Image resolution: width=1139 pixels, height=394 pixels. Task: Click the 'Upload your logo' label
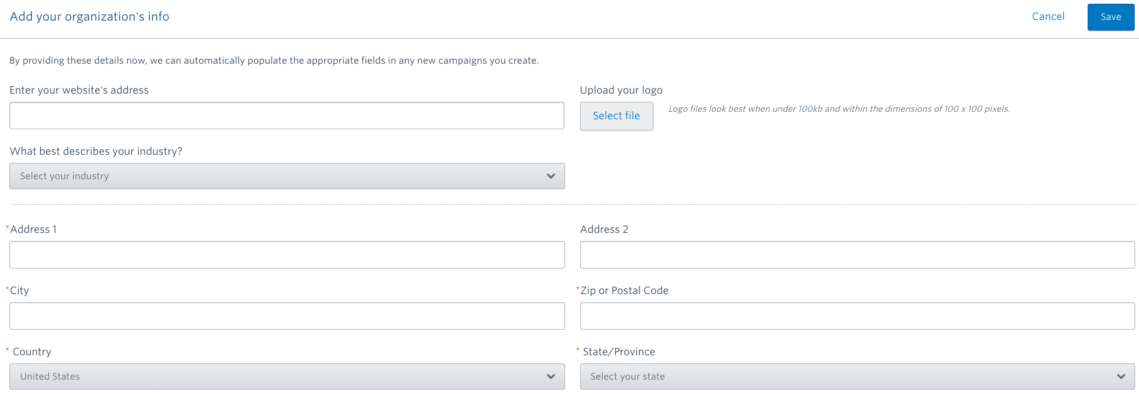pos(621,90)
